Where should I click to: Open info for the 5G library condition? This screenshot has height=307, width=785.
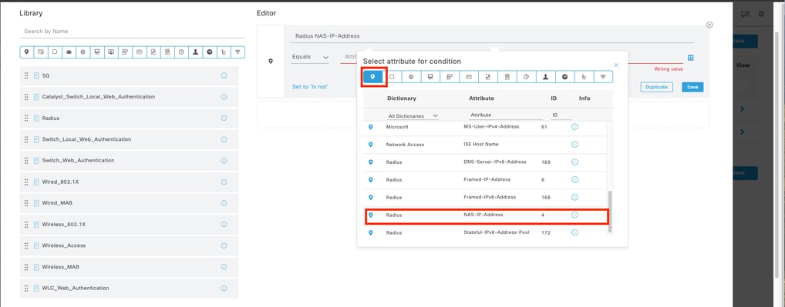tap(224, 76)
